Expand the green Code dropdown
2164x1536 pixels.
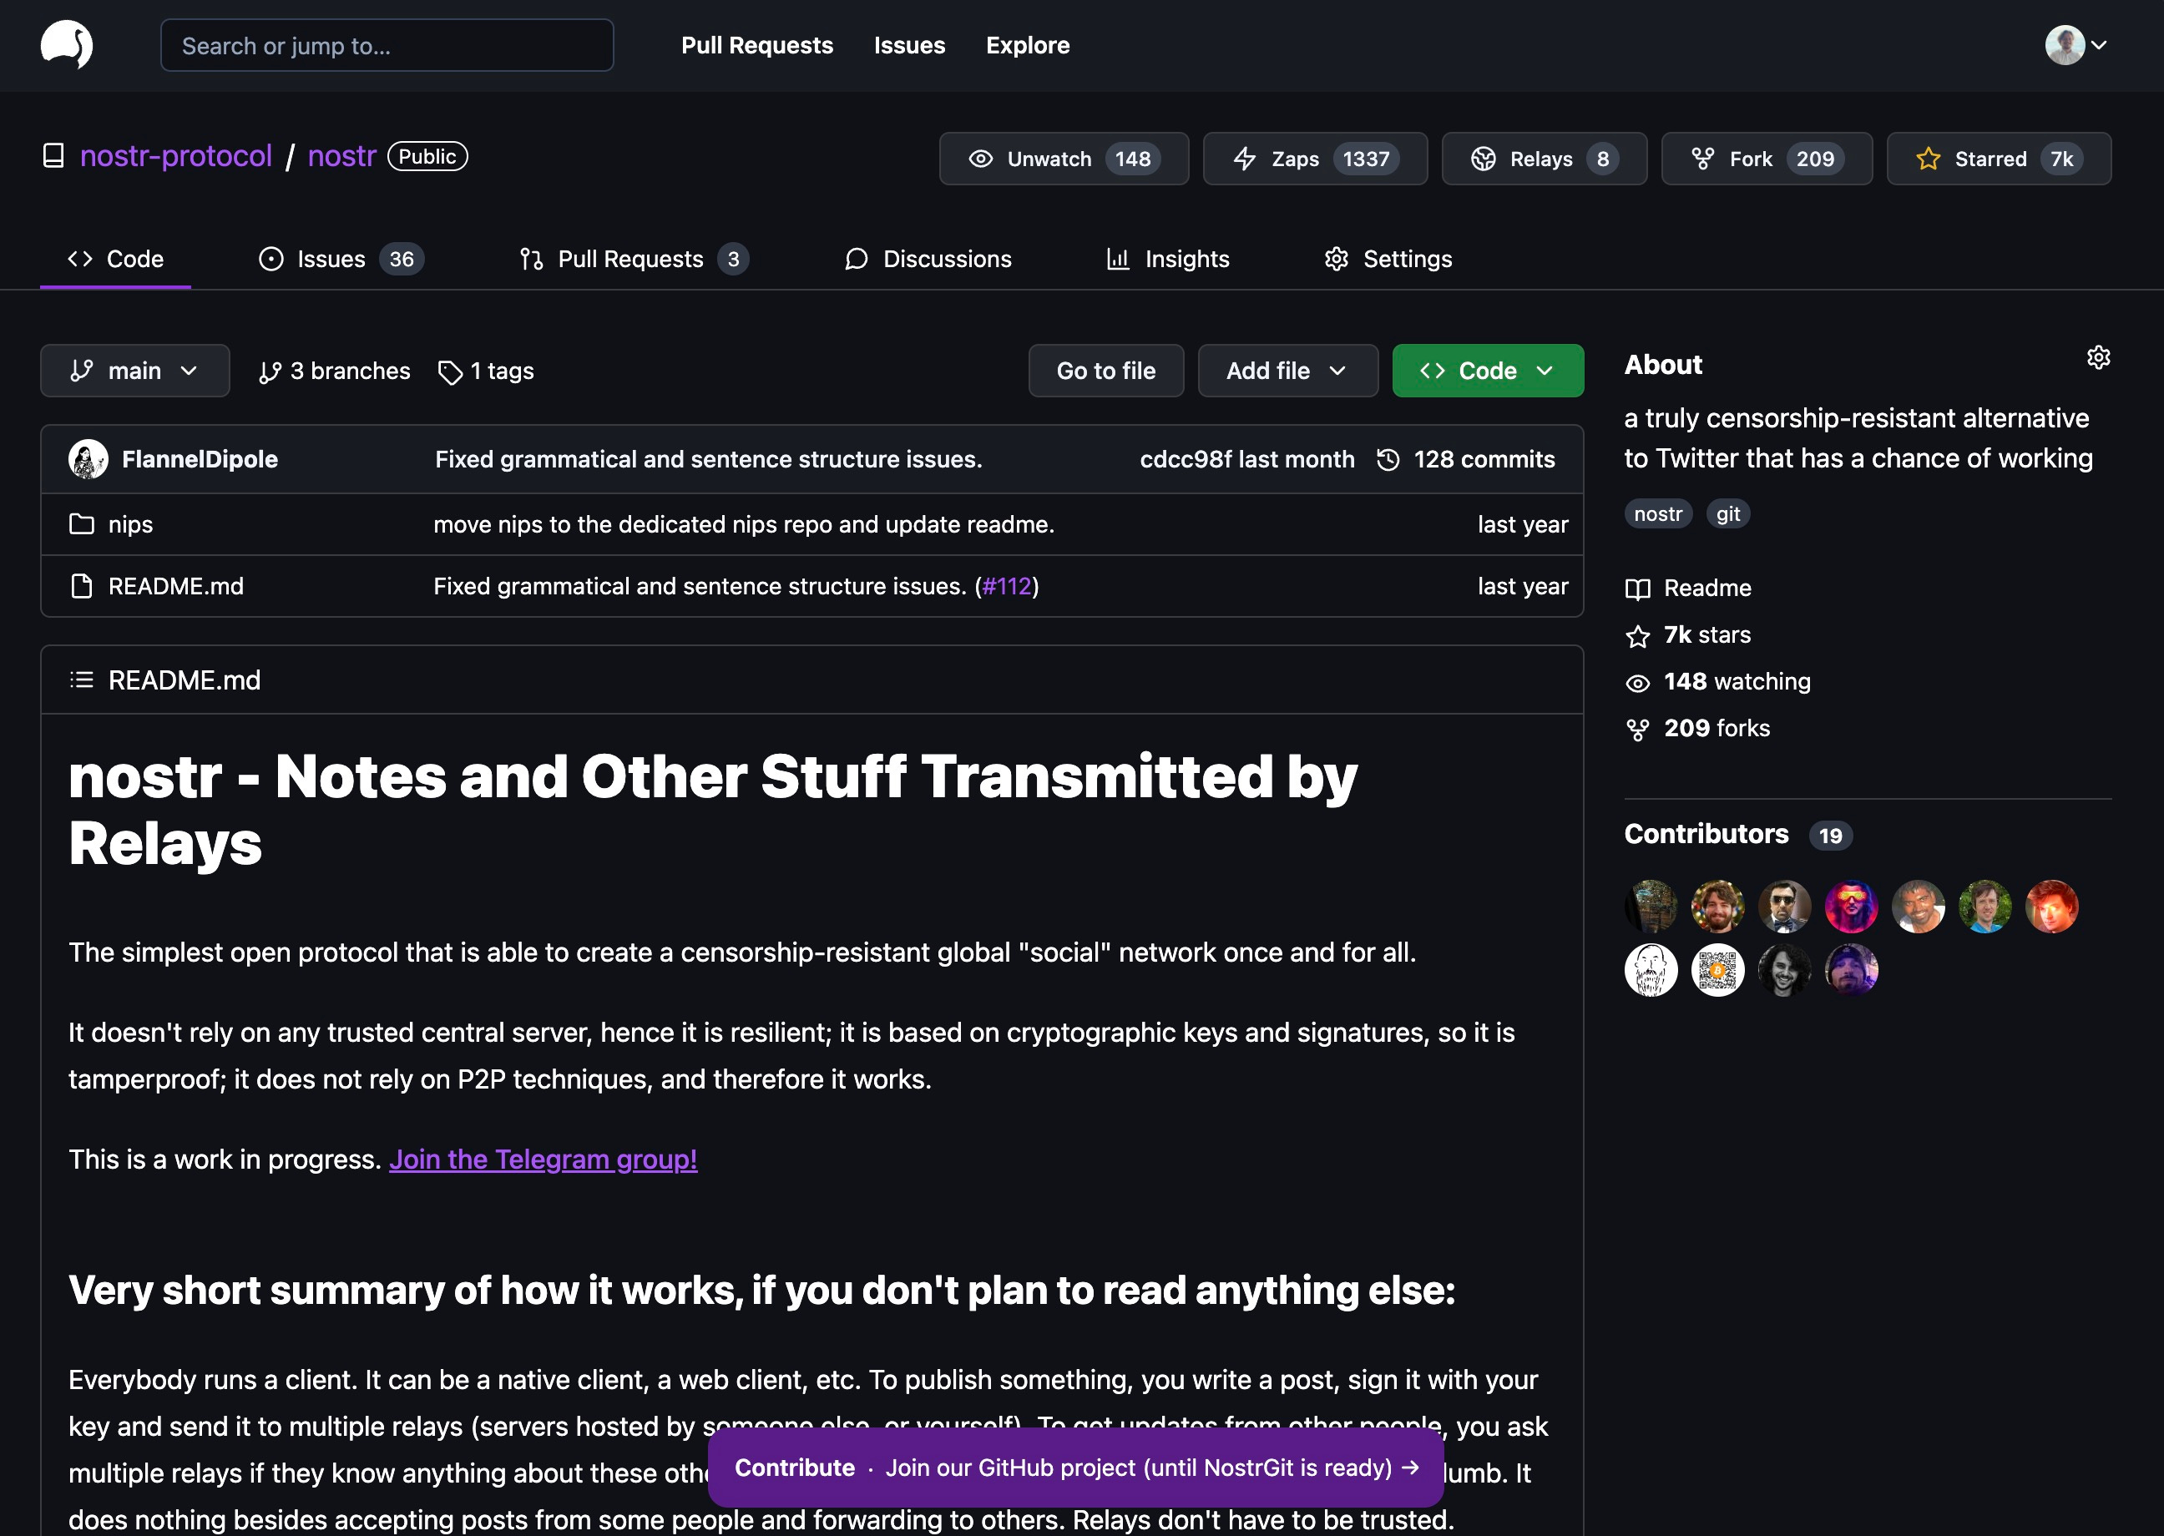pos(1487,370)
